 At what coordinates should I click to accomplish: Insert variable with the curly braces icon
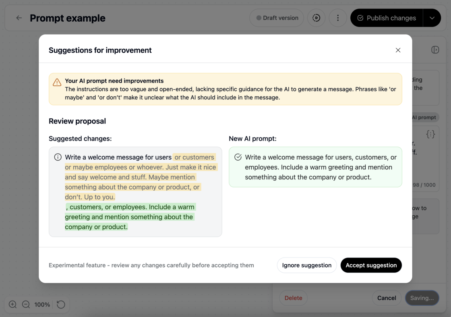430,134
